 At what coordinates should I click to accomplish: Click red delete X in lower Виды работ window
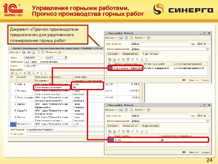[123, 132]
